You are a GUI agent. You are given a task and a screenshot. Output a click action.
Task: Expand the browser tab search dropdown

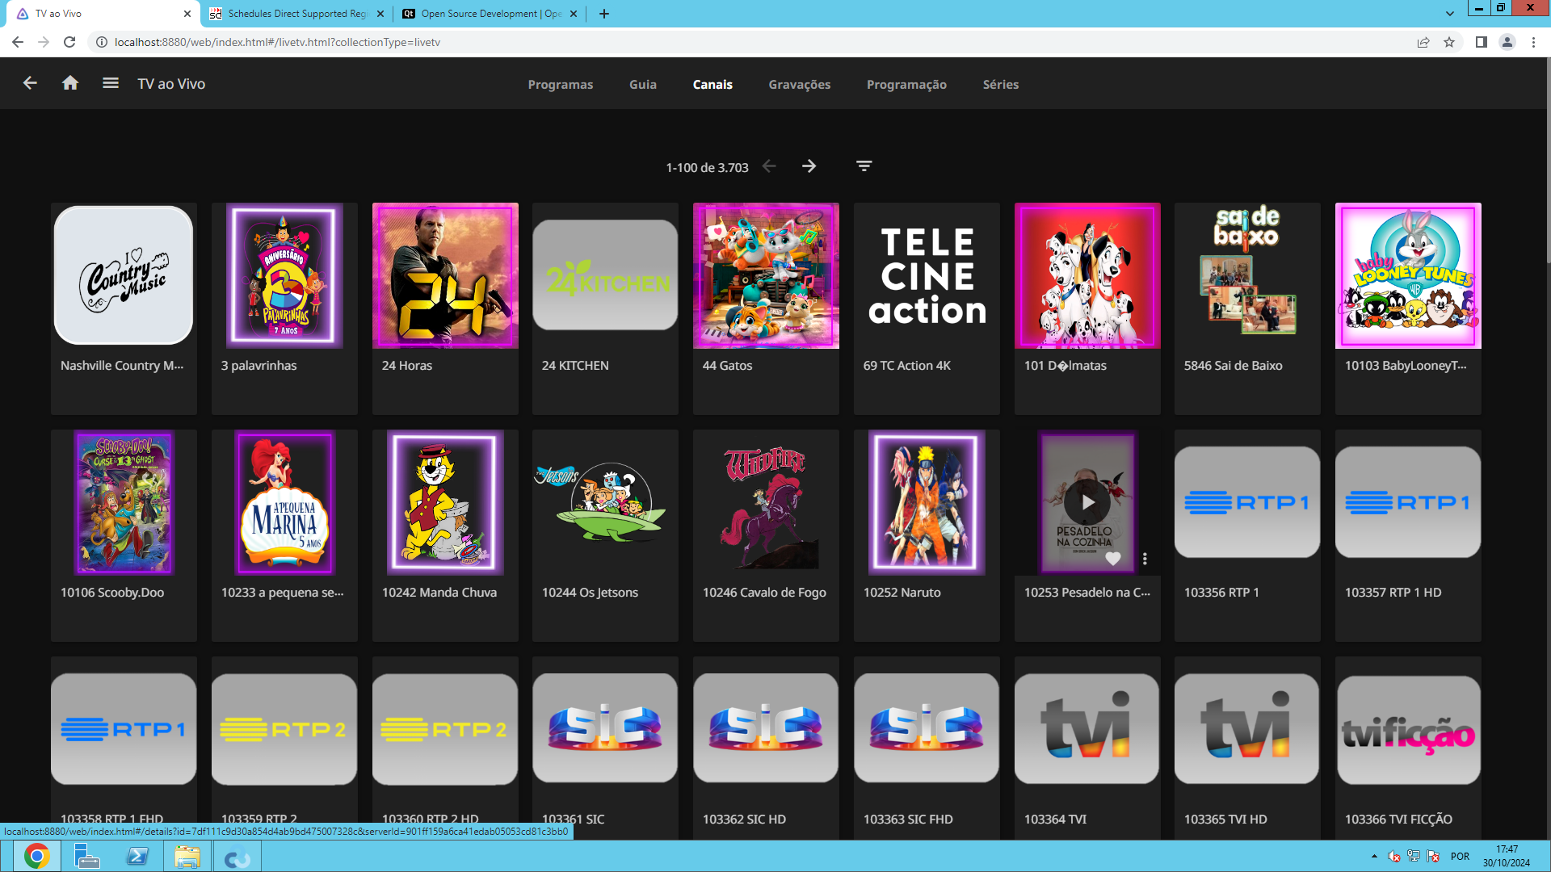[x=1450, y=14]
